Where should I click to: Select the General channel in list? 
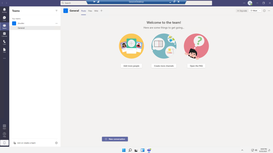click(35, 28)
